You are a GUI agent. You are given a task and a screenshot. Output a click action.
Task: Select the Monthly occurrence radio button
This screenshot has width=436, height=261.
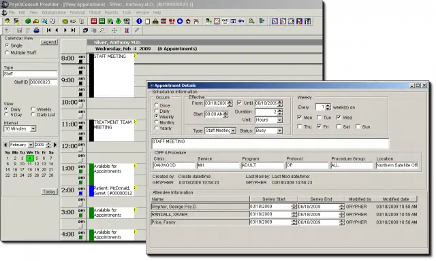(156, 122)
